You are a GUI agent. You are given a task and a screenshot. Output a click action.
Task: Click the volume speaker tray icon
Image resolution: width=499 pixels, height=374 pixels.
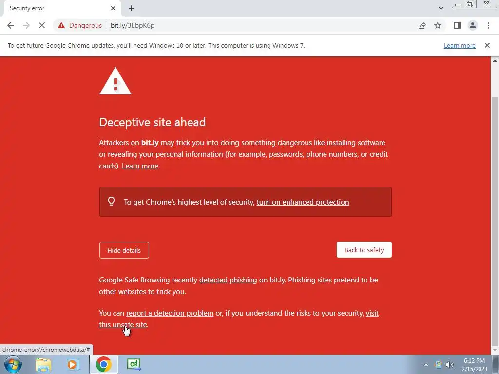[449, 365]
